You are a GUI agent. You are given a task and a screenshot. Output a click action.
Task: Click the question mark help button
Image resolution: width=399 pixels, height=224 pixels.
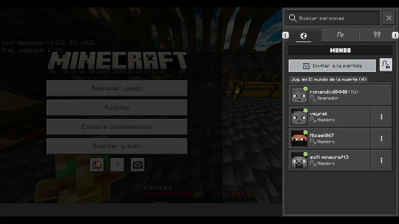[x=117, y=165]
